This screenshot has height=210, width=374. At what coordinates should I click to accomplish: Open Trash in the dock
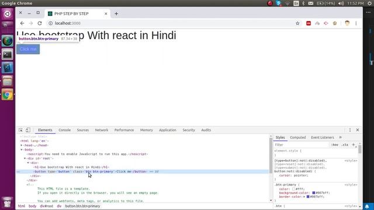tap(8, 202)
